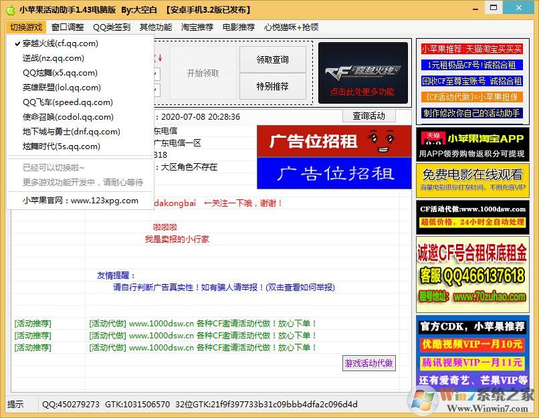This screenshot has width=539, height=418.
Task: Click the 游戏活动代做 button near the bottom
Action: [x=368, y=363]
